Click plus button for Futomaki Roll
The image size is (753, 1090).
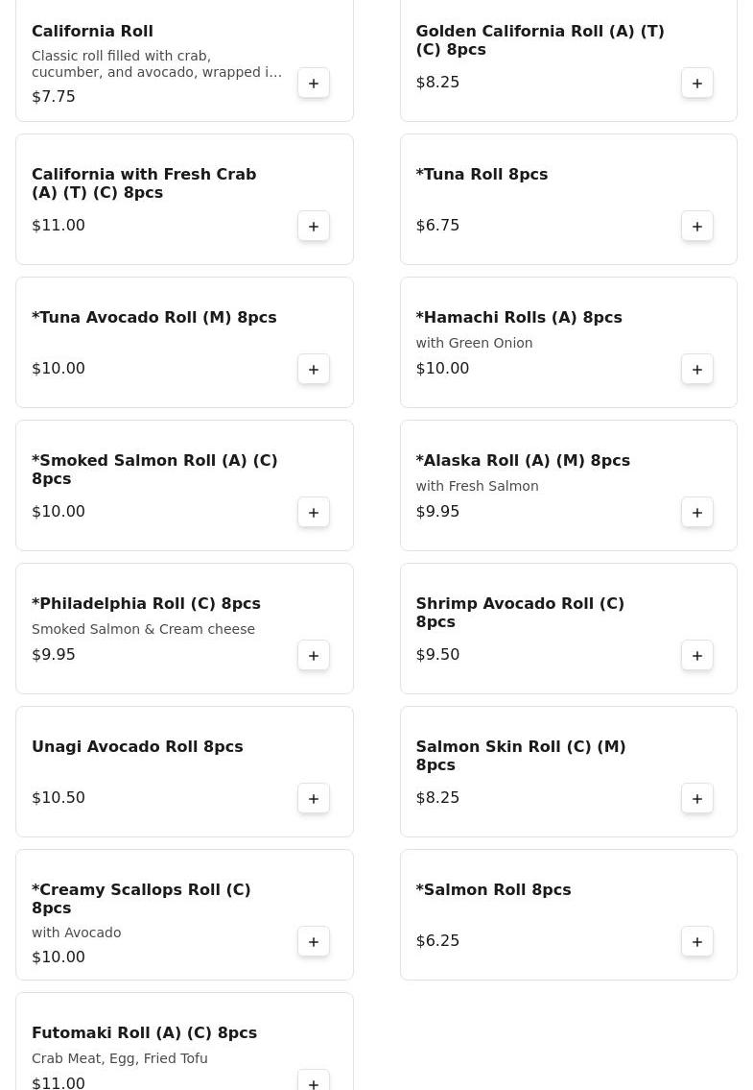pyautogui.click(x=314, y=1080)
